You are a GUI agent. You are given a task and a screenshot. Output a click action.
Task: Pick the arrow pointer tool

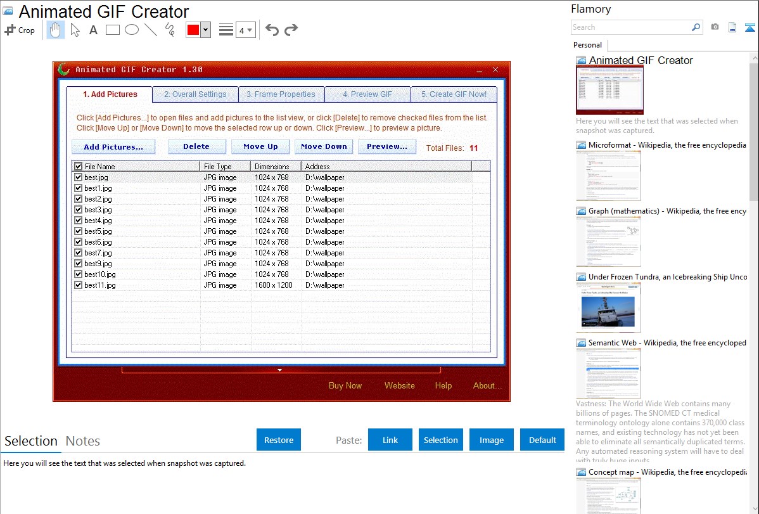pos(75,30)
